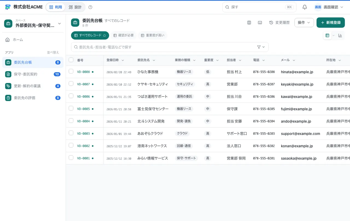The image size is (350, 221).
Task: Switch to the 設計 mode tab
Action: (x=75, y=7)
